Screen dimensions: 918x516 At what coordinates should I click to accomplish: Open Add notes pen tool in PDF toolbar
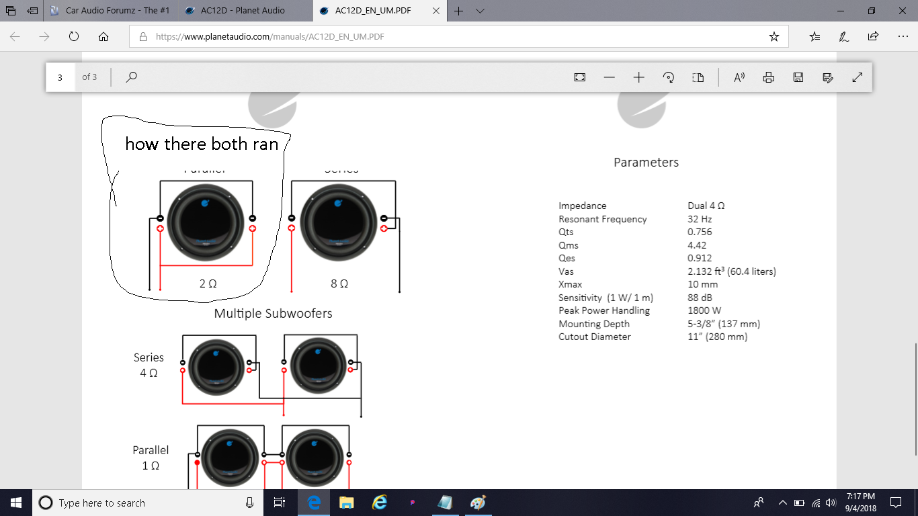828,77
